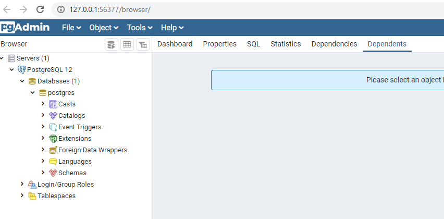Click the Filtered Rows icon
The height and width of the screenshot is (219, 444).
143,44
